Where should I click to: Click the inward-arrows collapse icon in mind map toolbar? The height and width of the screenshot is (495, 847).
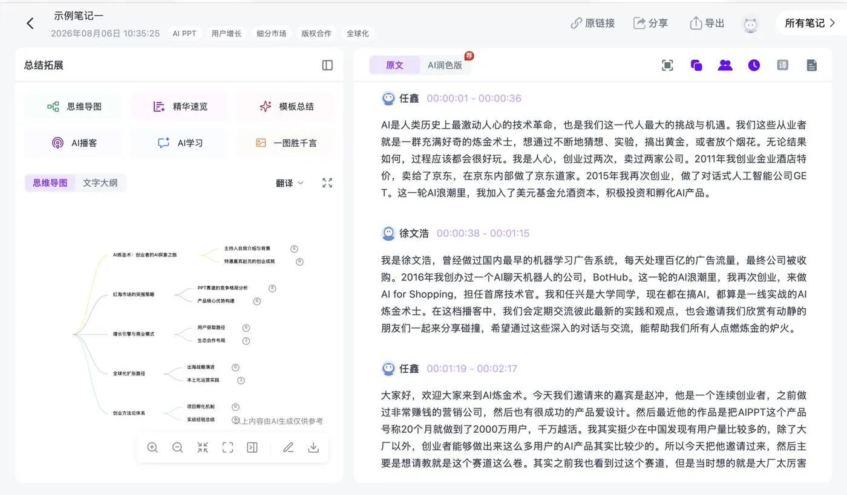[x=203, y=448]
